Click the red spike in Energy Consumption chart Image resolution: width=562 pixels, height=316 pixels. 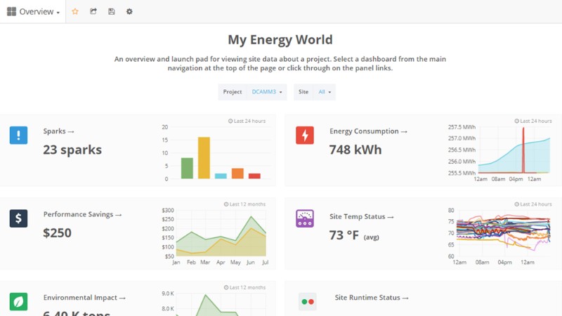click(523, 150)
